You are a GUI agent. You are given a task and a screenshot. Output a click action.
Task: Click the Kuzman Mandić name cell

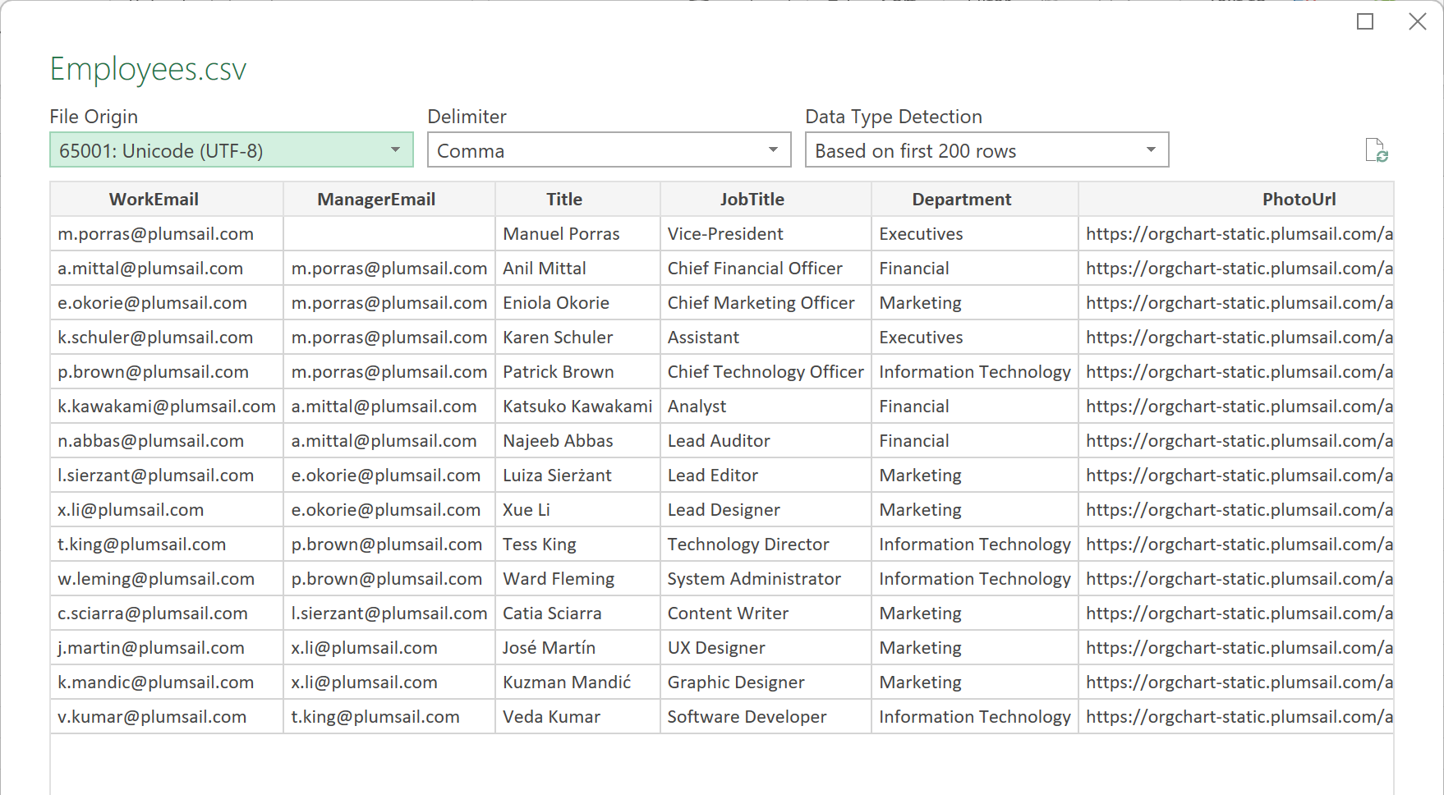click(578, 682)
